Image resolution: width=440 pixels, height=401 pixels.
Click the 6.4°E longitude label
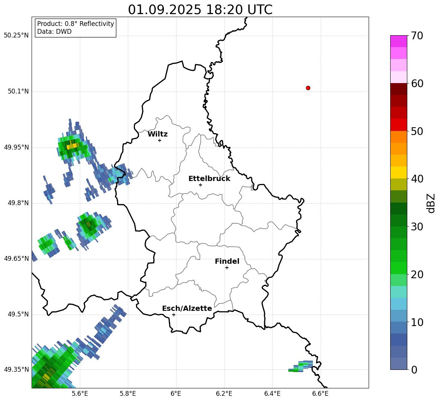click(272, 394)
